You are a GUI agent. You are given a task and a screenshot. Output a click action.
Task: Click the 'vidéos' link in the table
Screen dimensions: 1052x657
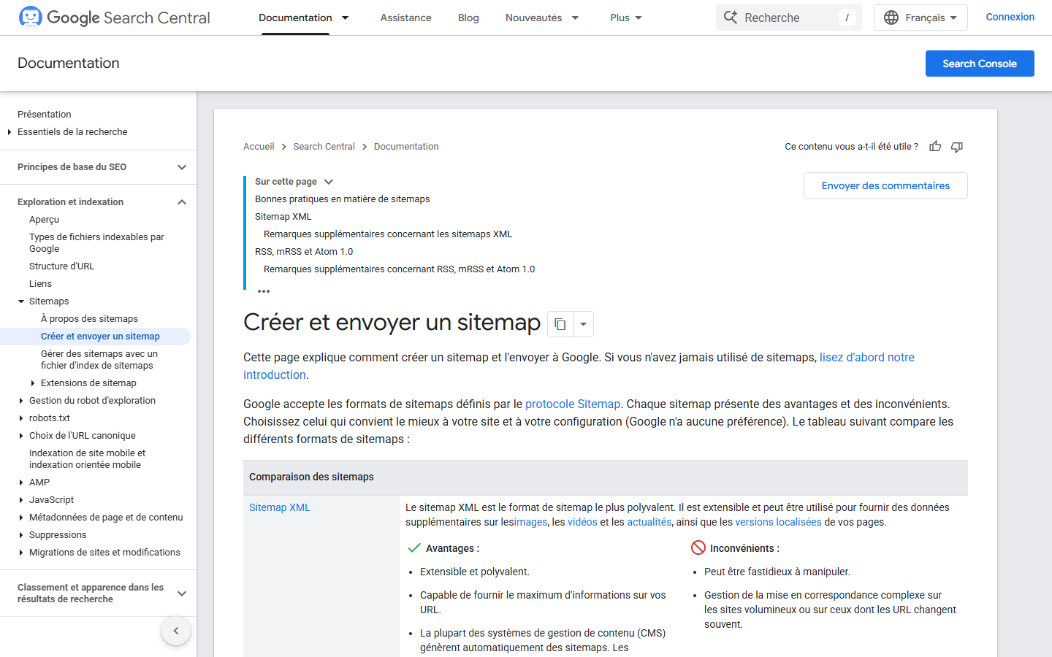pyautogui.click(x=582, y=522)
